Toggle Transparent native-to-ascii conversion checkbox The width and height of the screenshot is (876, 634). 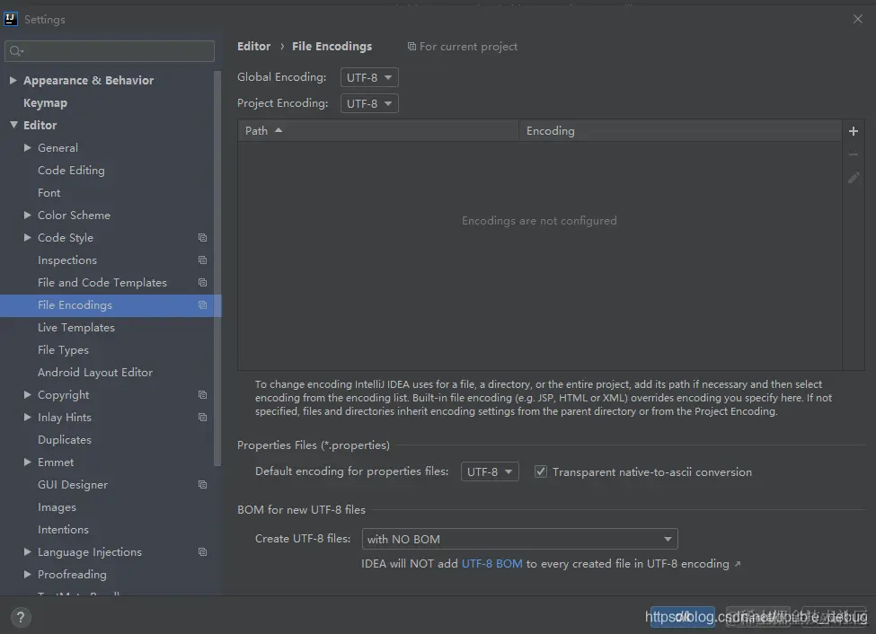(540, 471)
